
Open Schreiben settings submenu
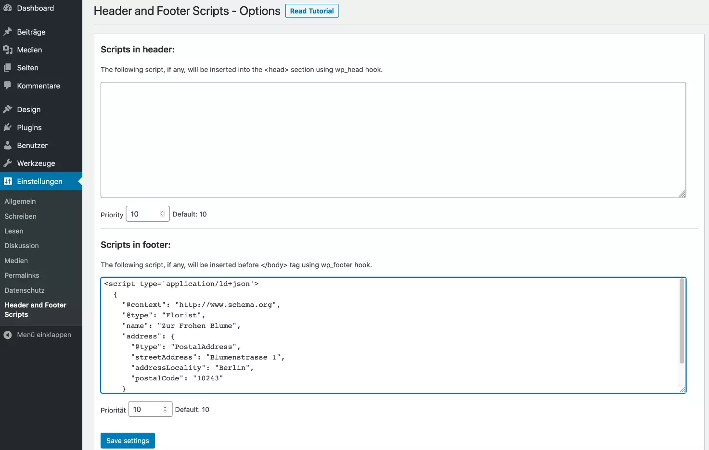coord(20,216)
